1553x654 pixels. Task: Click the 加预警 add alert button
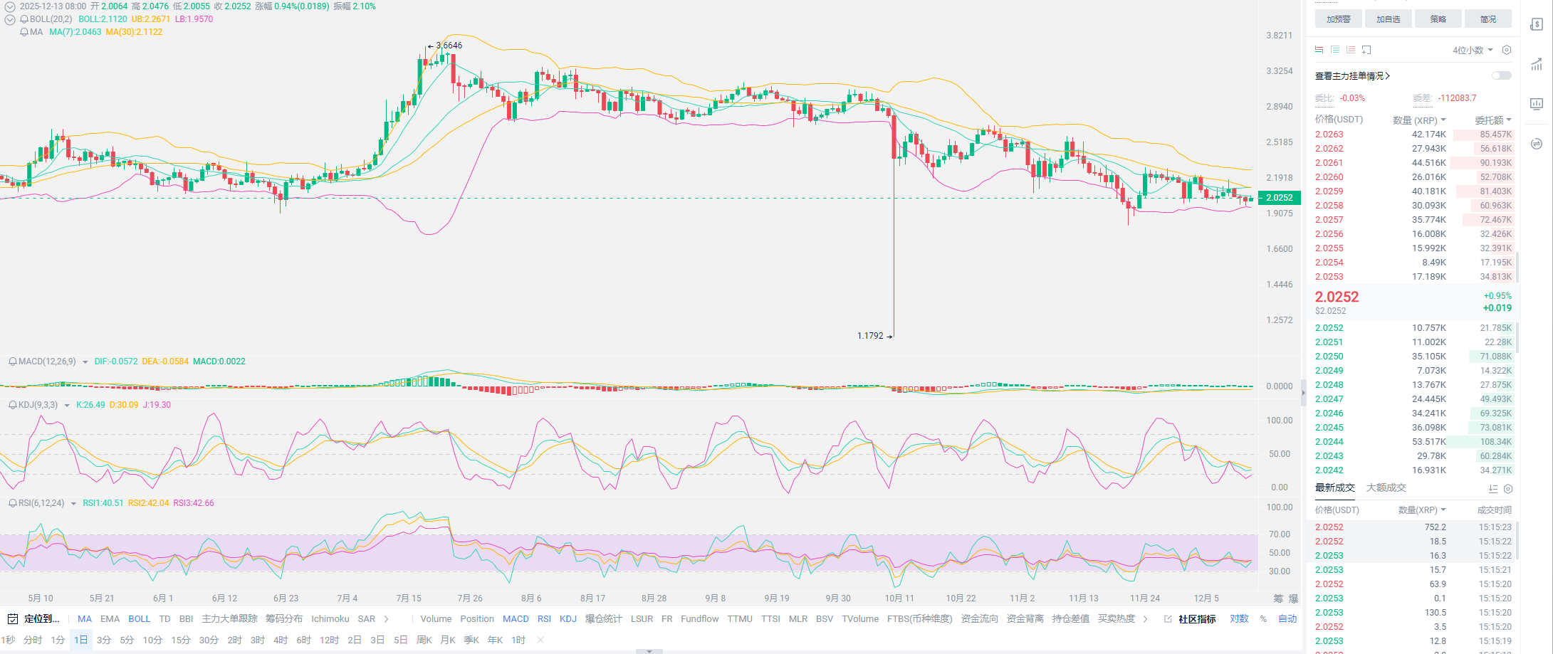click(1338, 19)
